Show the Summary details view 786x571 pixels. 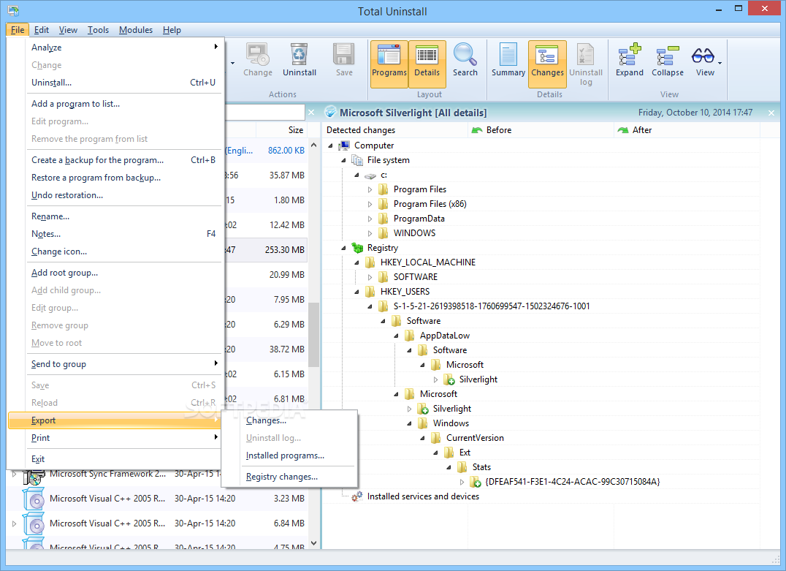coord(508,60)
